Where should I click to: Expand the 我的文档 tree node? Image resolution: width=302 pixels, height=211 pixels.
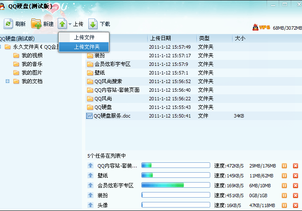point(7,81)
